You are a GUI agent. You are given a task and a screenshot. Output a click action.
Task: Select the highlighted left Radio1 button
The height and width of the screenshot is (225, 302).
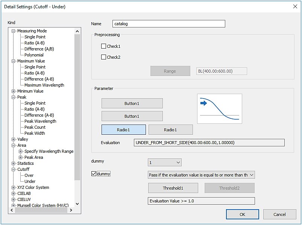[124, 130]
